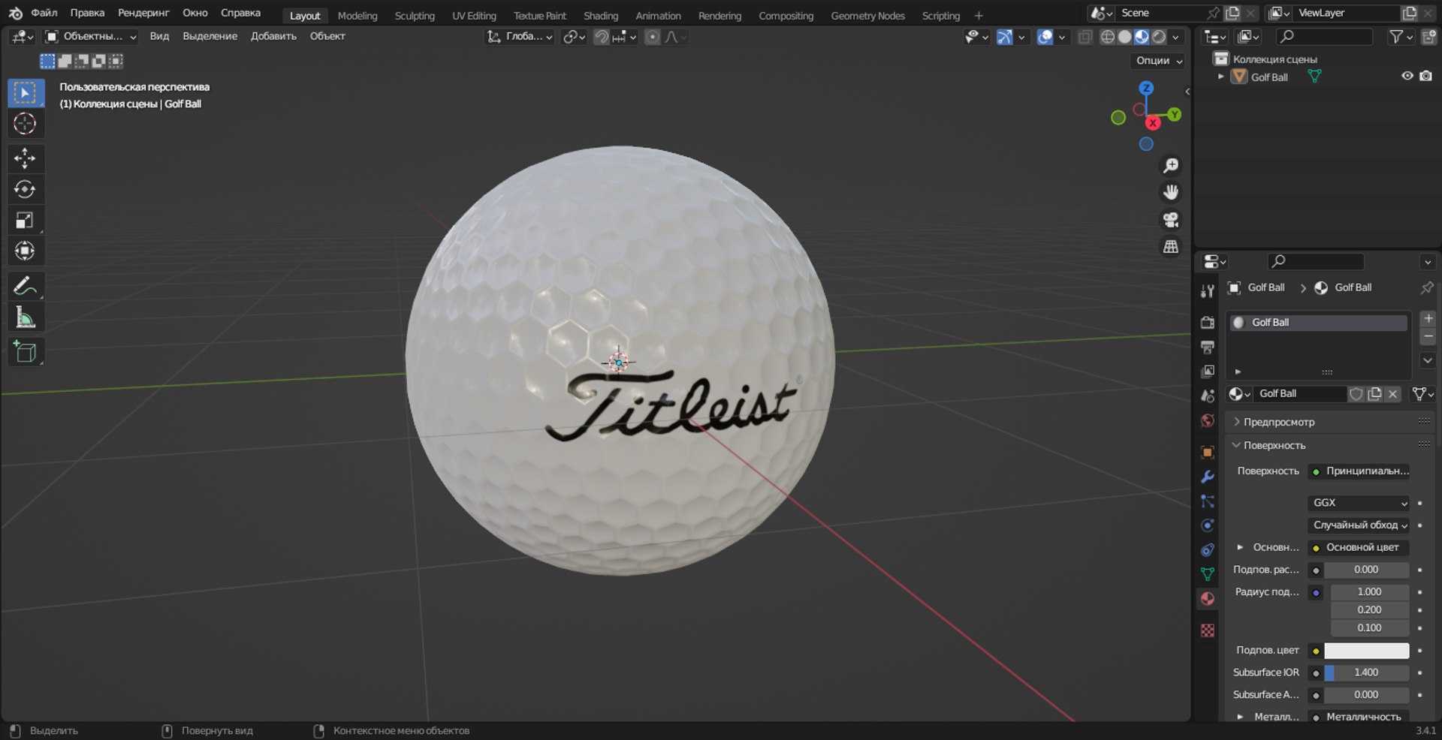Open the Options dropdown in viewport

click(x=1158, y=61)
